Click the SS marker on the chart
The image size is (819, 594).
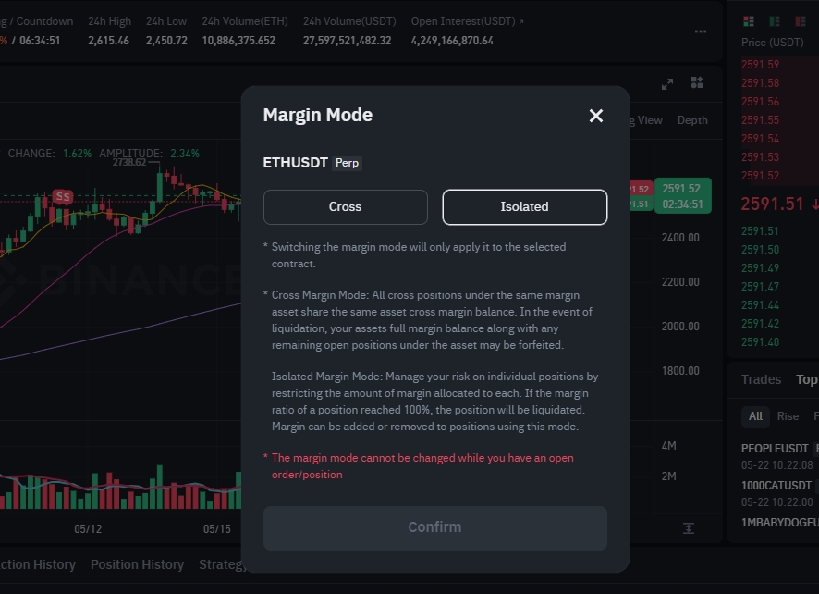63,196
